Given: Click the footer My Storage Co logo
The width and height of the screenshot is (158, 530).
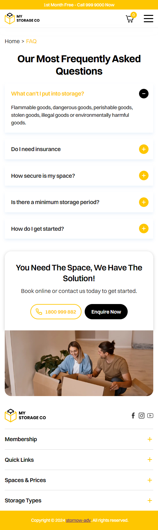Looking at the screenshot, I should pyautogui.click(x=25, y=415).
